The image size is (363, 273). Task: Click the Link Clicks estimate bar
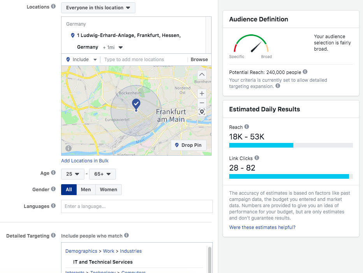point(291,176)
